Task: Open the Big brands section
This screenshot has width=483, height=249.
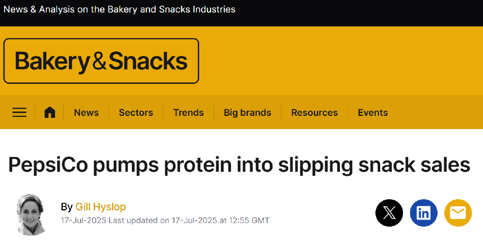Action: coord(247,113)
